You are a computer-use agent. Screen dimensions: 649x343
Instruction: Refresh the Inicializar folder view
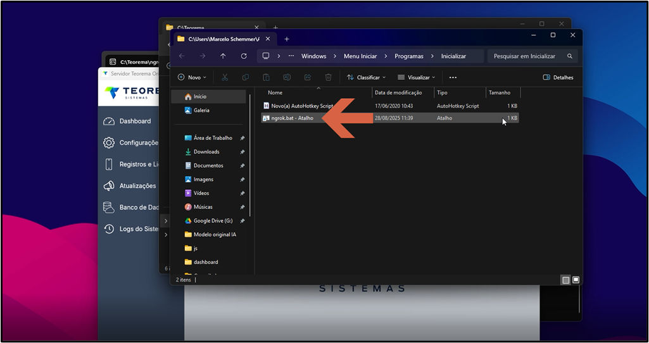pos(244,56)
